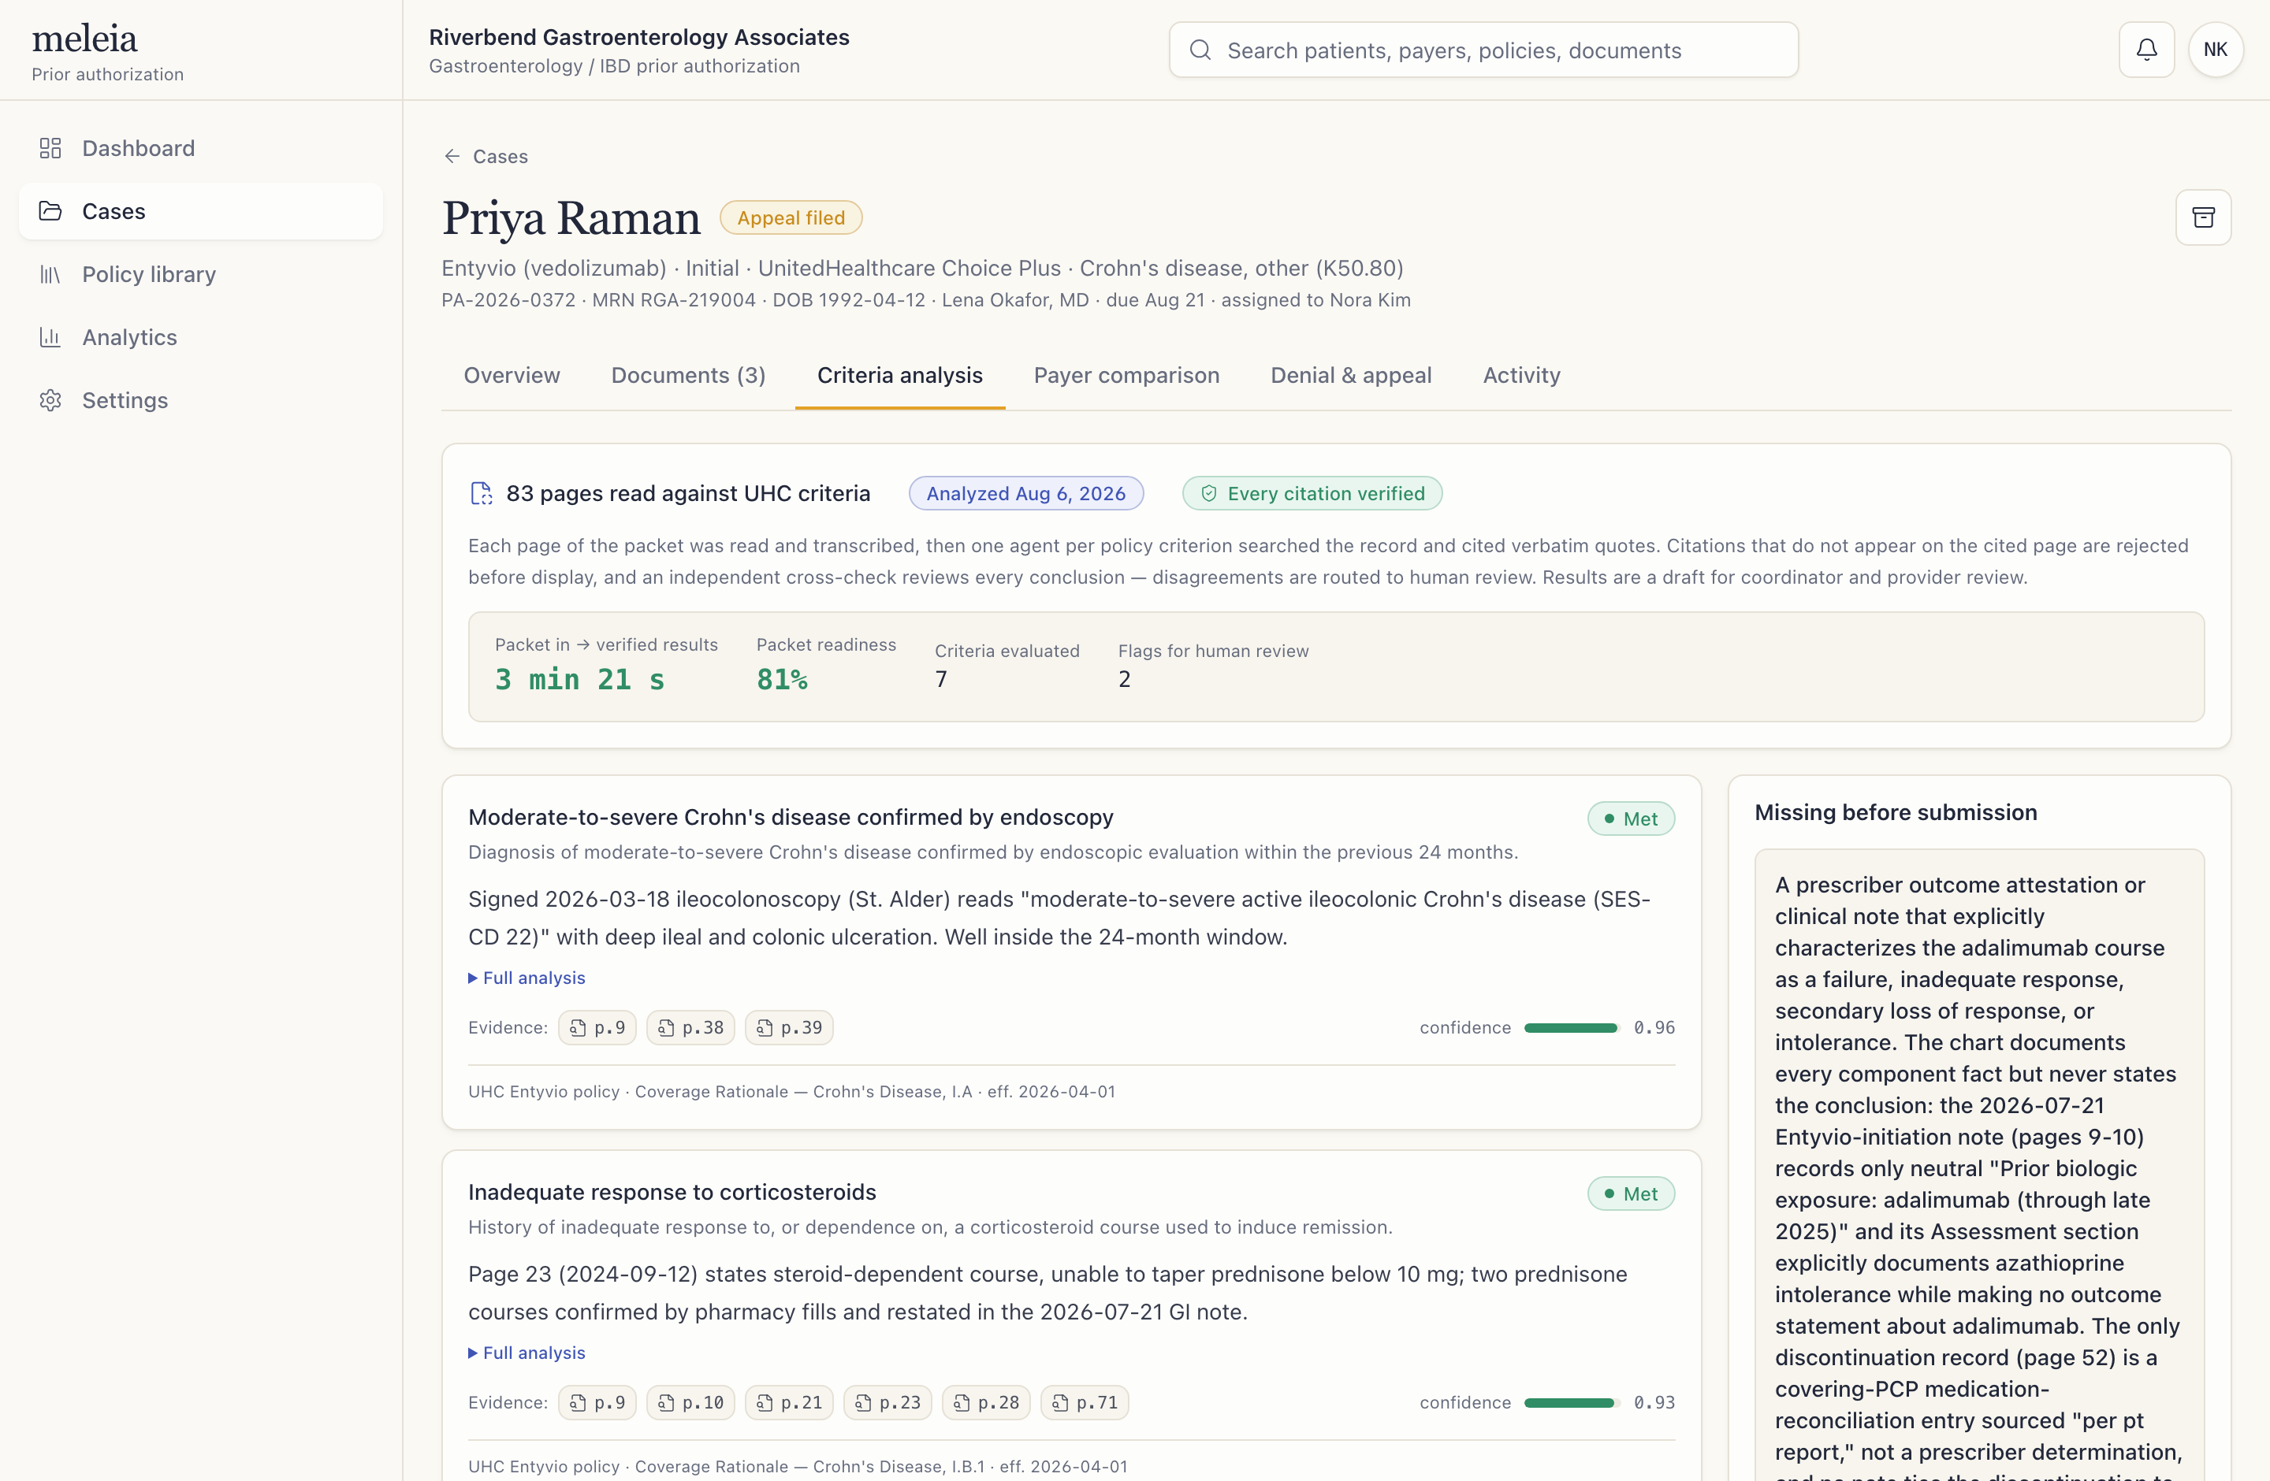Click the Packet readiness 81% value
The height and width of the screenshot is (1481, 2270).
[x=782, y=680]
